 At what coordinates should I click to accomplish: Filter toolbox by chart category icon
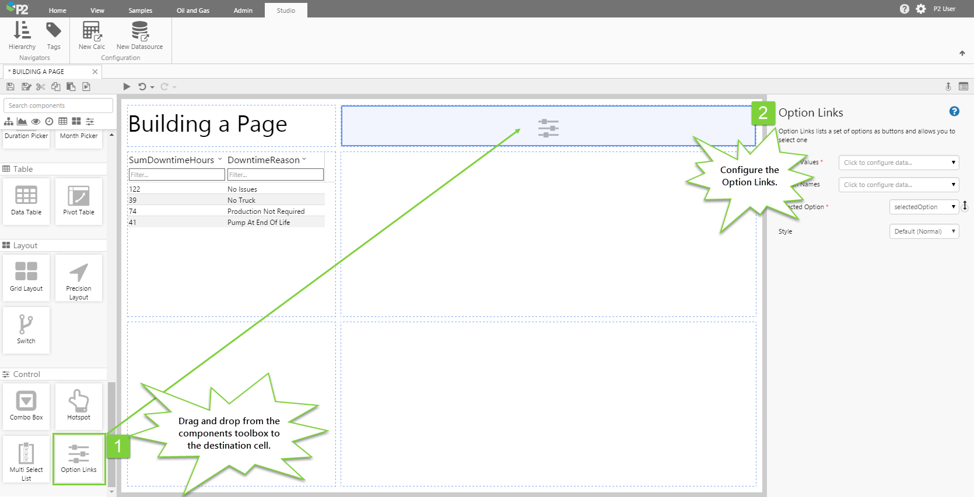[22, 121]
